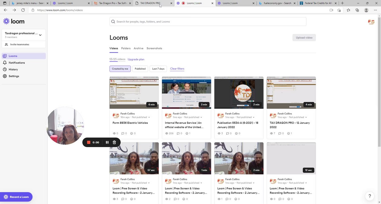Open the browser Settings and more menu
The width and height of the screenshot is (381, 204).
[375, 10]
